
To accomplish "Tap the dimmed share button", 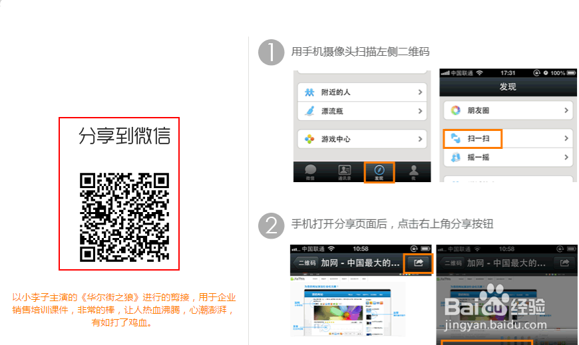I will [x=564, y=263].
